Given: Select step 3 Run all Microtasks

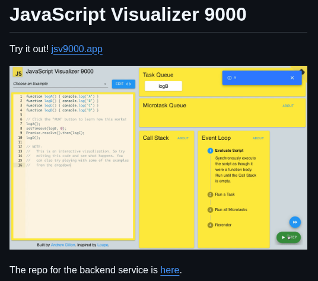Looking at the screenshot, I should pyautogui.click(x=227, y=210).
